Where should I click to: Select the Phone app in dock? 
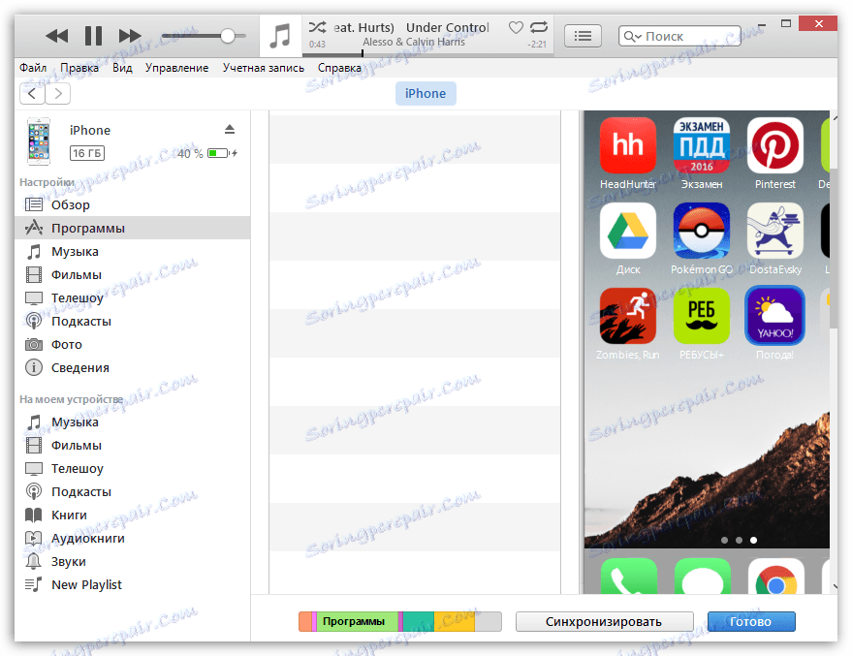[629, 576]
